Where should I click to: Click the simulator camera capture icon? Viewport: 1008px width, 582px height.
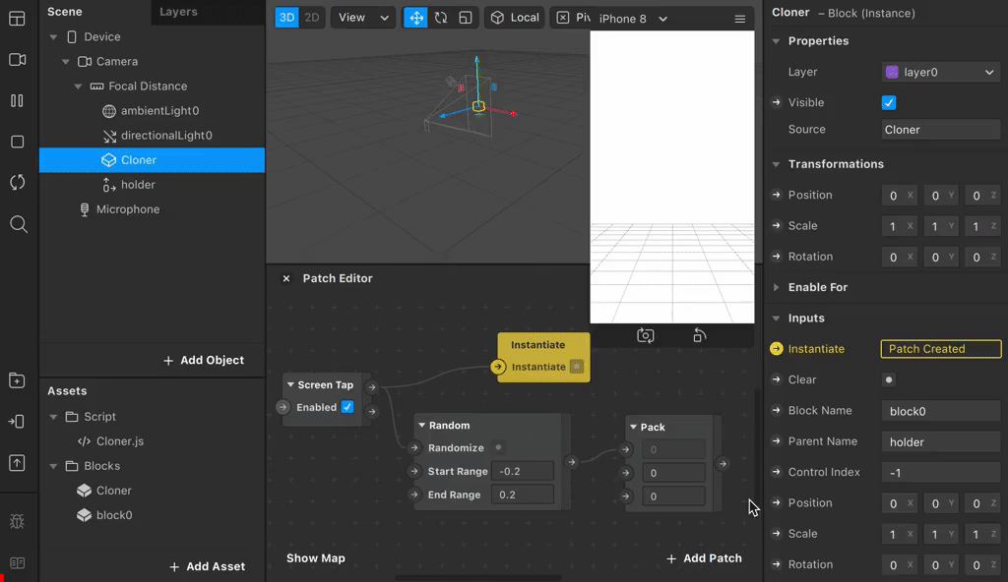(646, 335)
